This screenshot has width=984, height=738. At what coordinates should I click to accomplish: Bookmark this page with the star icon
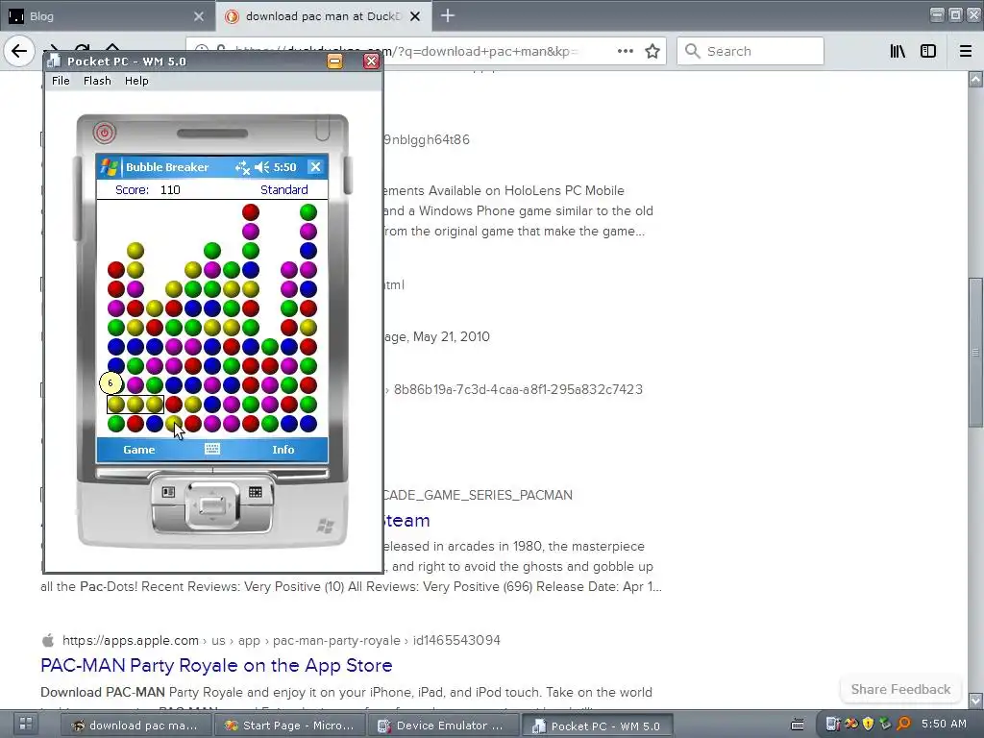pos(652,51)
